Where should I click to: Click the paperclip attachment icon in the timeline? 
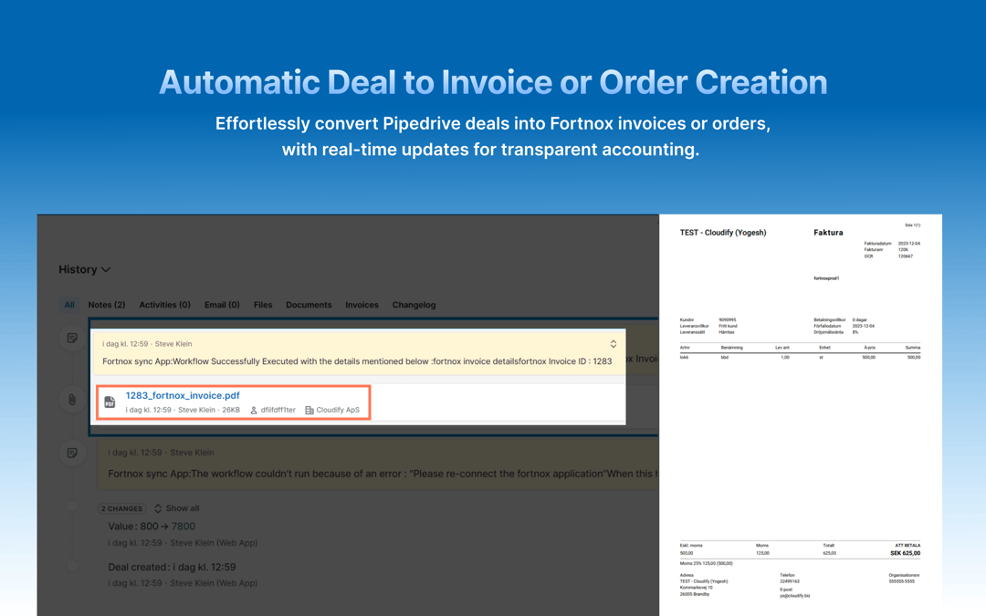click(72, 398)
